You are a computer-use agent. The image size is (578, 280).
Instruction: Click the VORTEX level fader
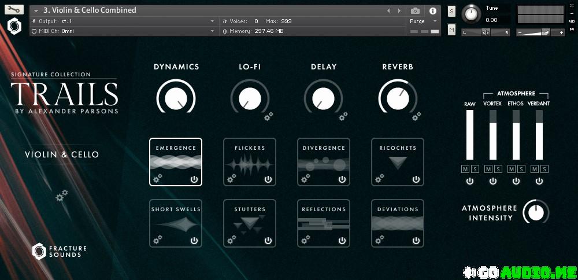tap(493, 135)
